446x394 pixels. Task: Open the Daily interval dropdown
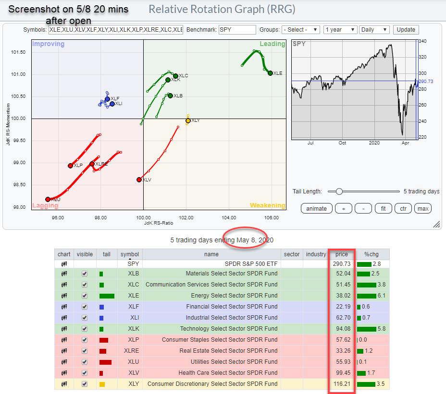tap(374, 30)
